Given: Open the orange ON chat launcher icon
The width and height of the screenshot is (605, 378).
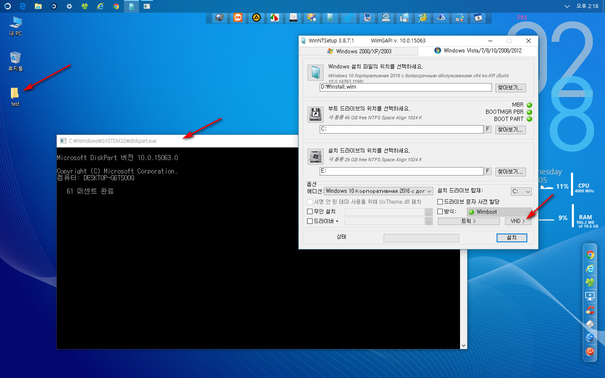Looking at the screenshot, I should [238, 18].
